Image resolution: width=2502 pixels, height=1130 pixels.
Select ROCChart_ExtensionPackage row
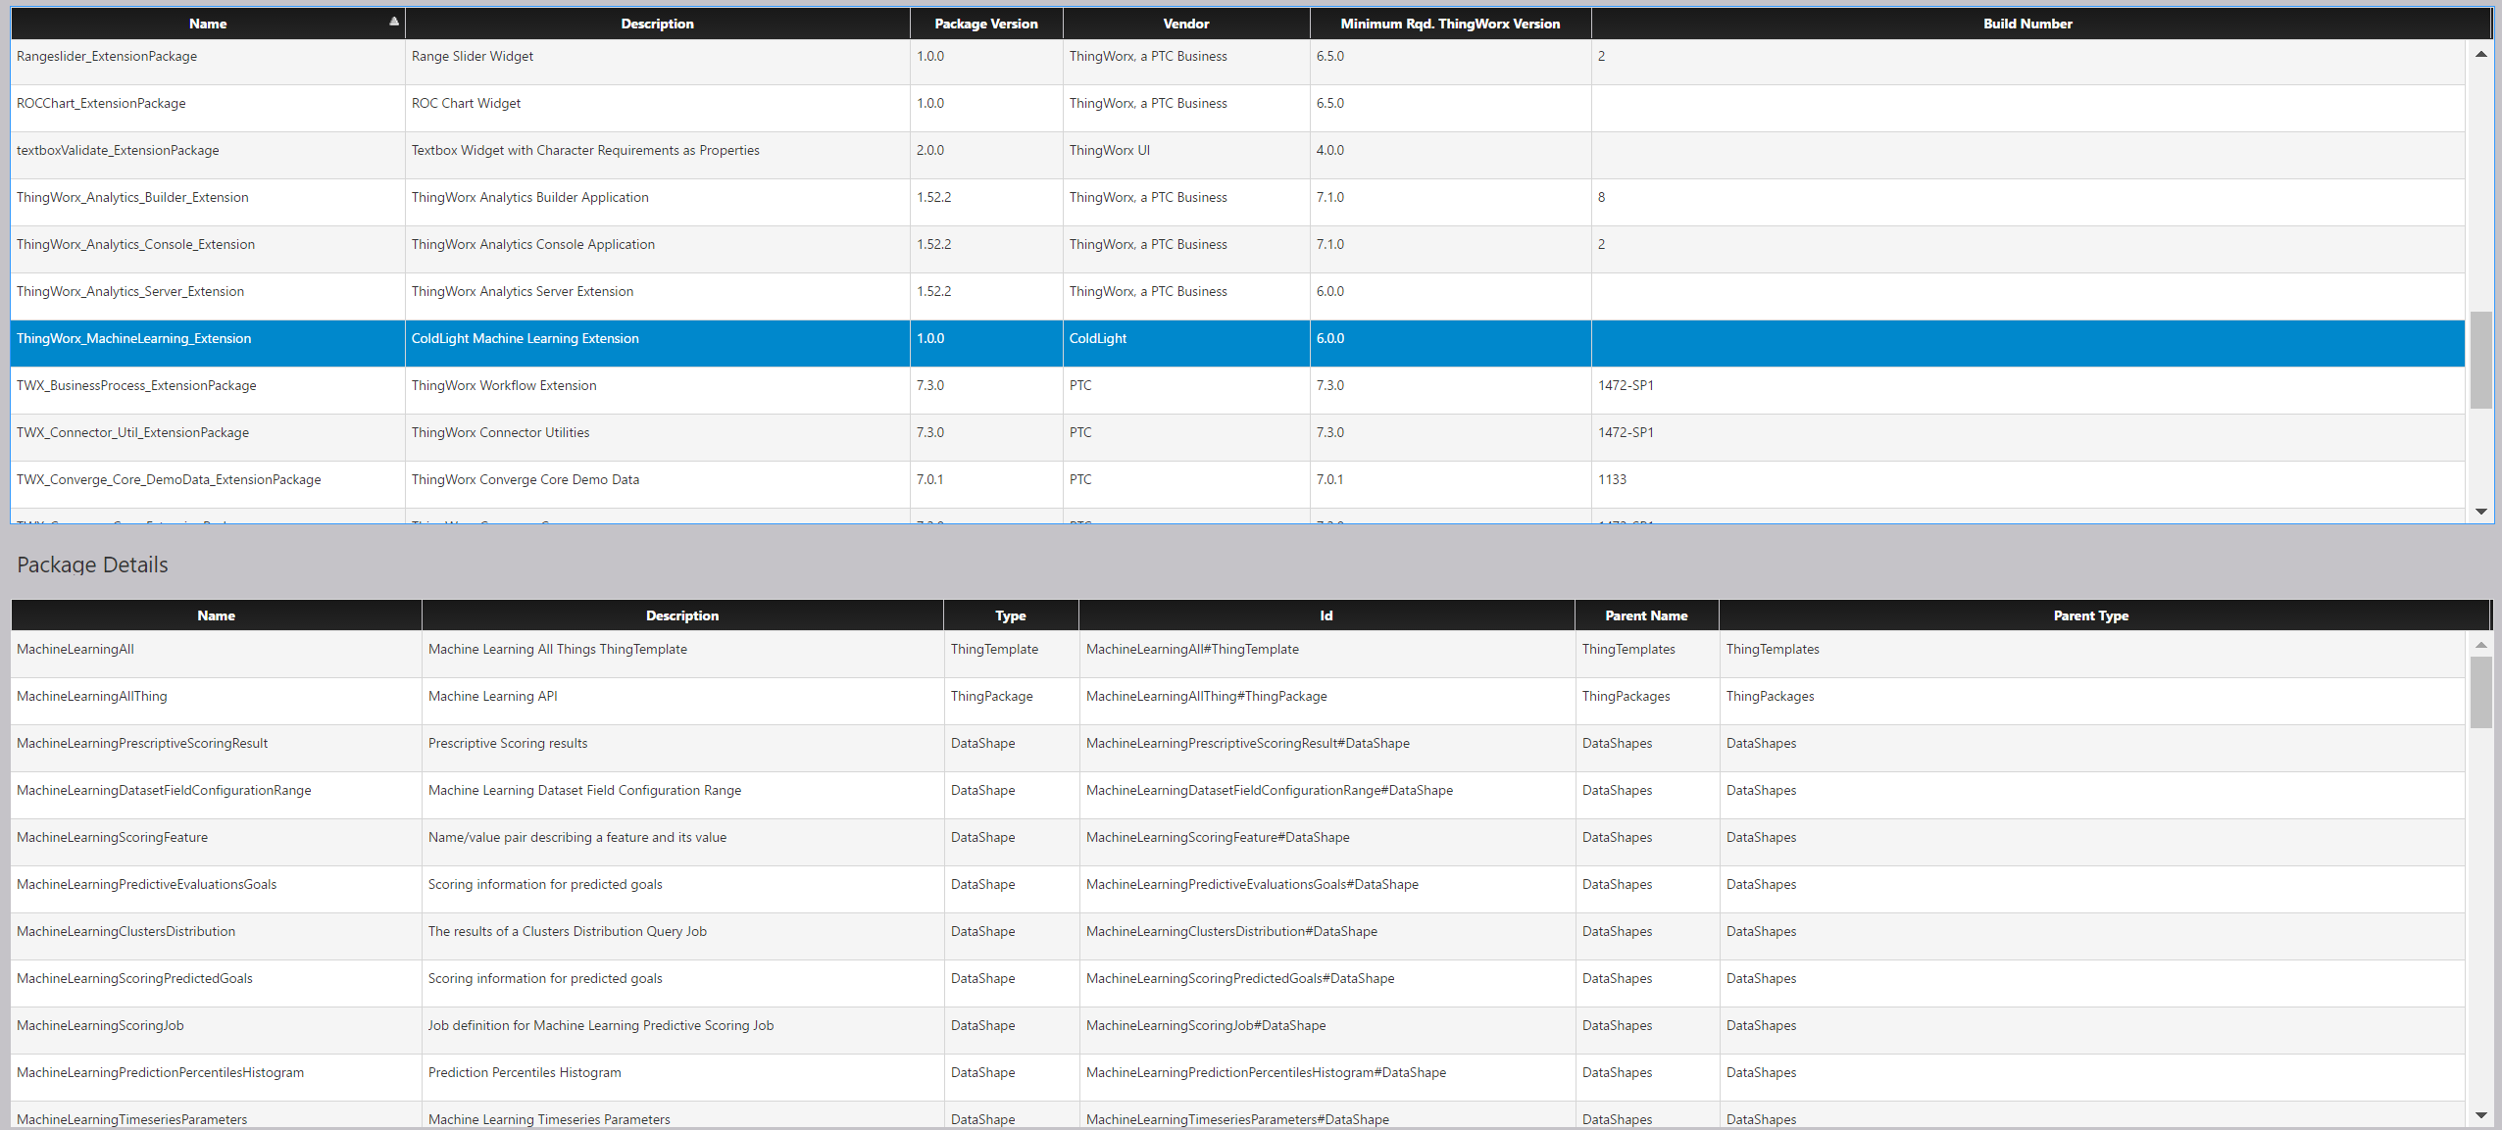click(1237, 109)
